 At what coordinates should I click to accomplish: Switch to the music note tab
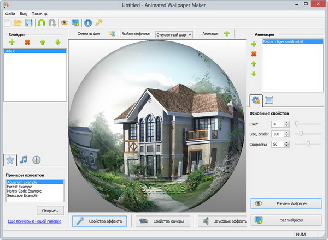(23, 160)
